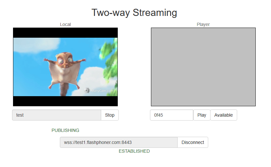
Task: Click the Available button
Action: coord(224,115)
